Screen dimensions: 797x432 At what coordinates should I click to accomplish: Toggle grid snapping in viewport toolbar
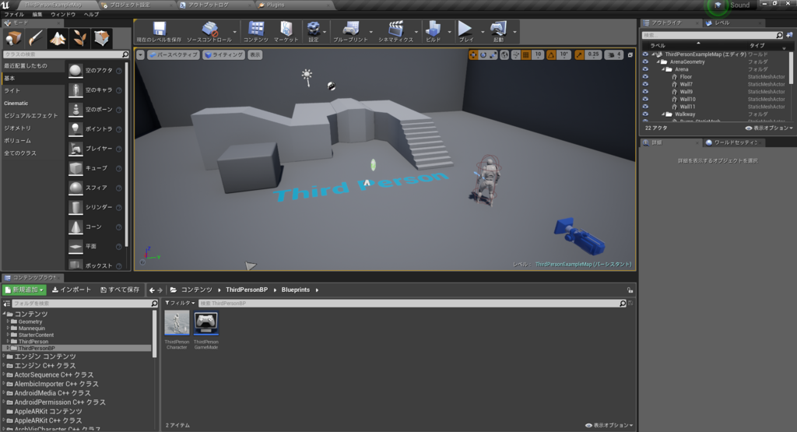tap(526, 55)
